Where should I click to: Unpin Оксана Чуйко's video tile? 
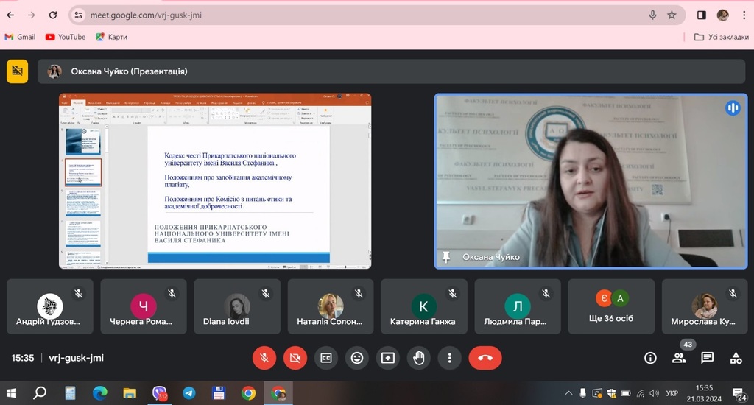click(445, 256)
